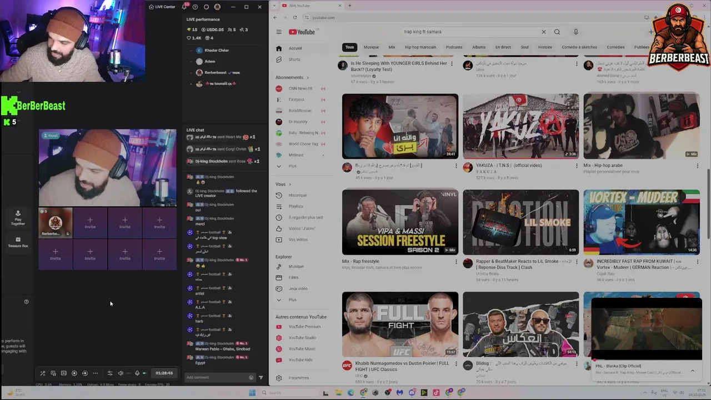
Task: Open Accueil in YouTube sidebar
Action: 301,48
